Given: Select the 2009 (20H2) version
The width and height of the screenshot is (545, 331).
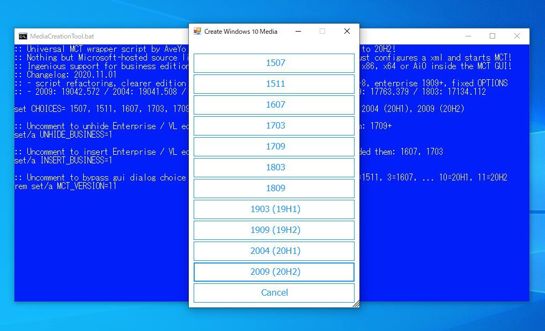Looking at the screenshot, I should (274, 272).
